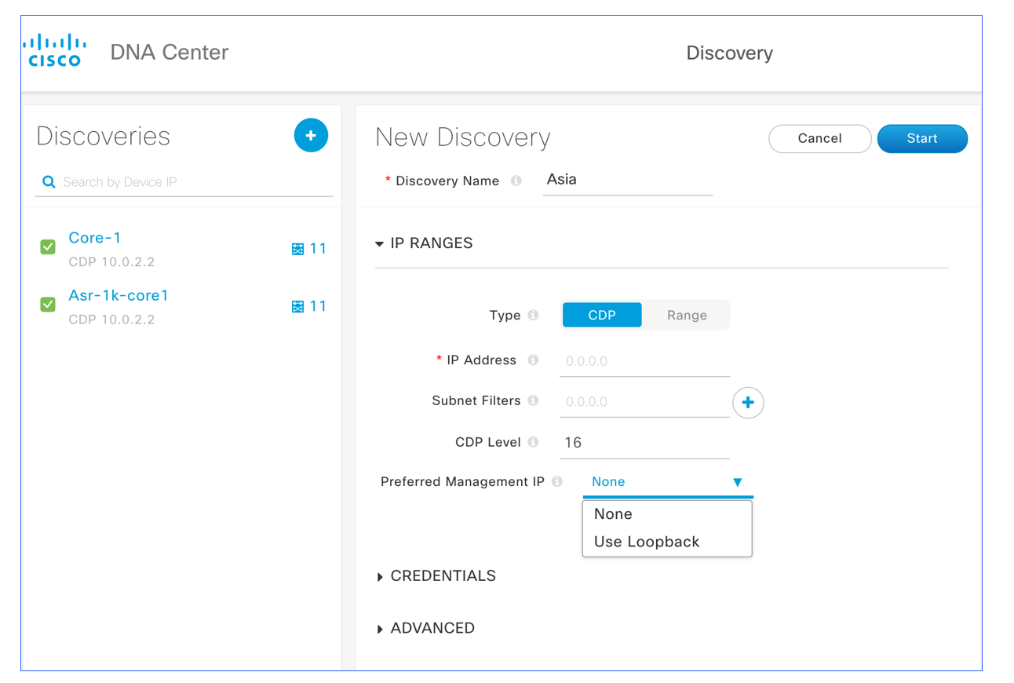Cancel the new discovery

(x=819, y=138)
